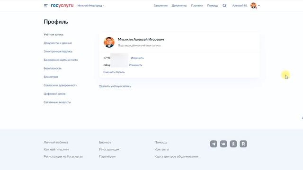This screenshot has width=303, height=170.
Task: Select Связанные аккаунты in sidebar
Action: click(x=57, y=102)
